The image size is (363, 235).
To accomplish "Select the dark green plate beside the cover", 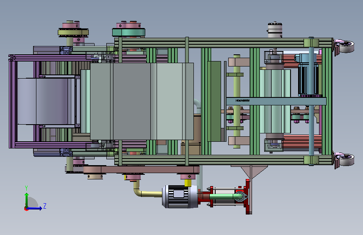I will click(x=214, y=101).
